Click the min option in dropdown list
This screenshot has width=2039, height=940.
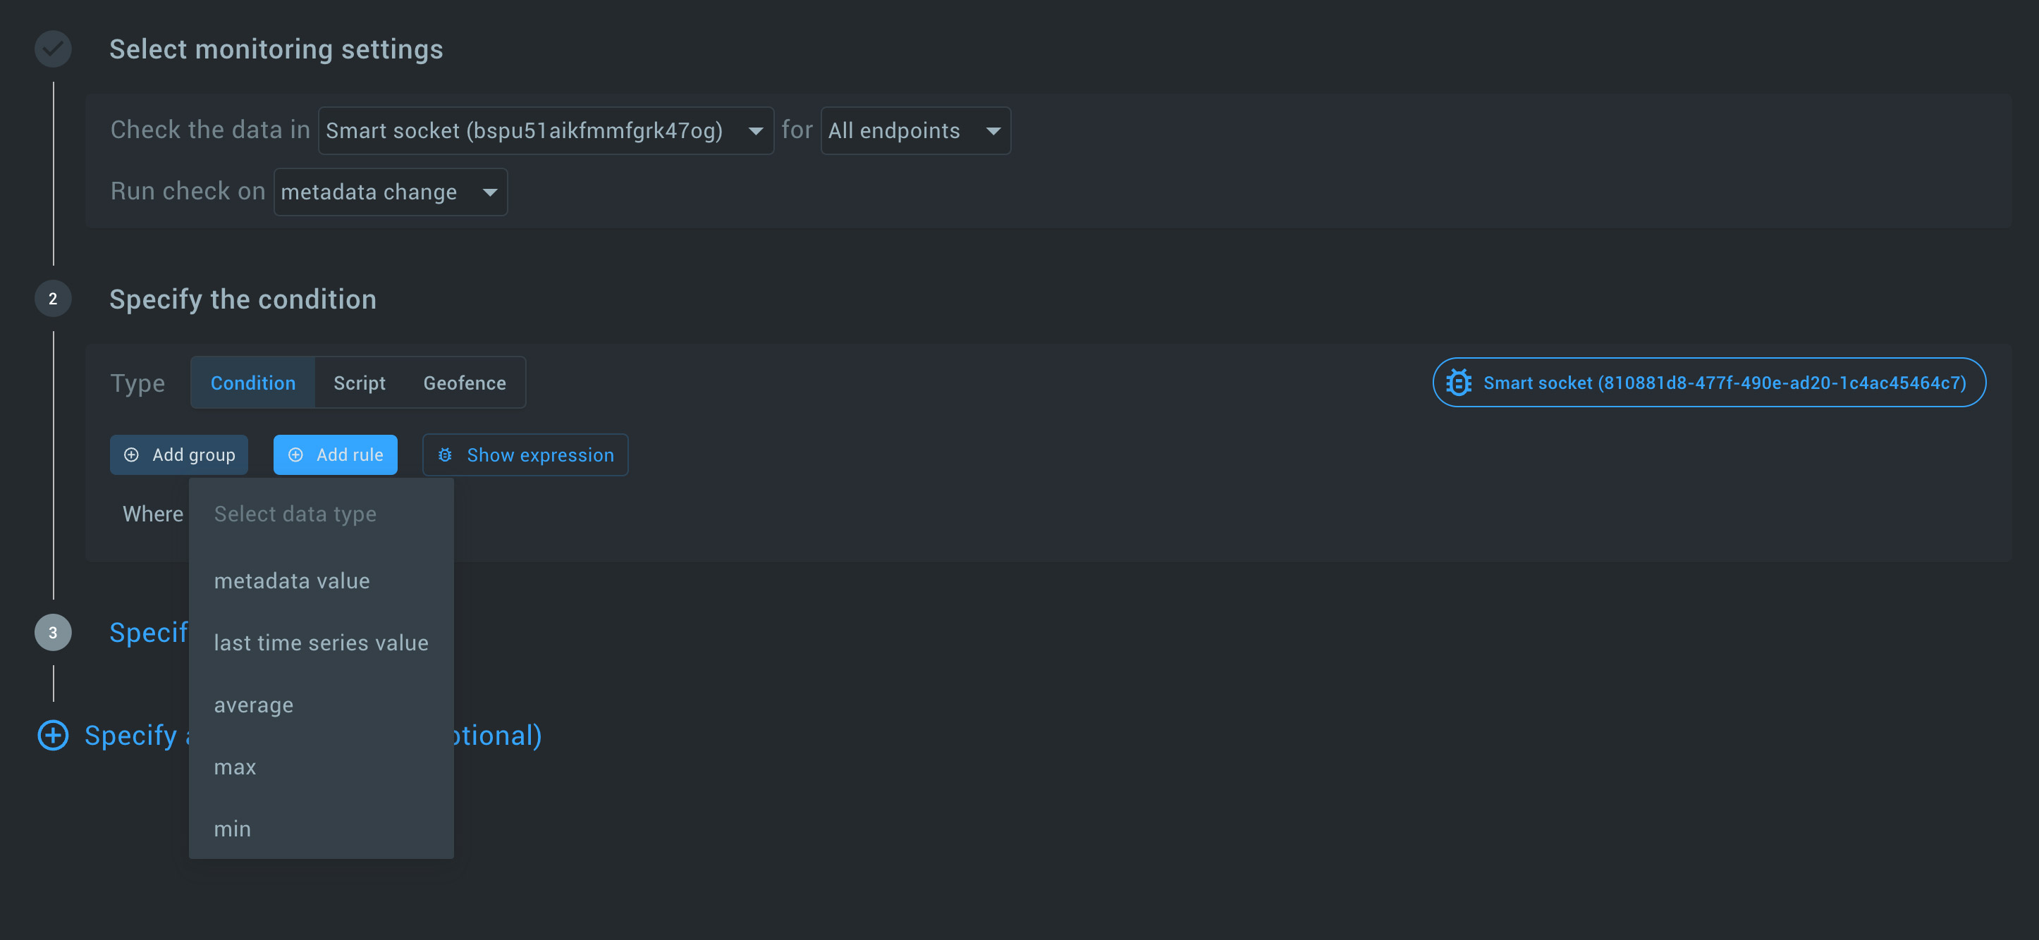click(233, 828)
